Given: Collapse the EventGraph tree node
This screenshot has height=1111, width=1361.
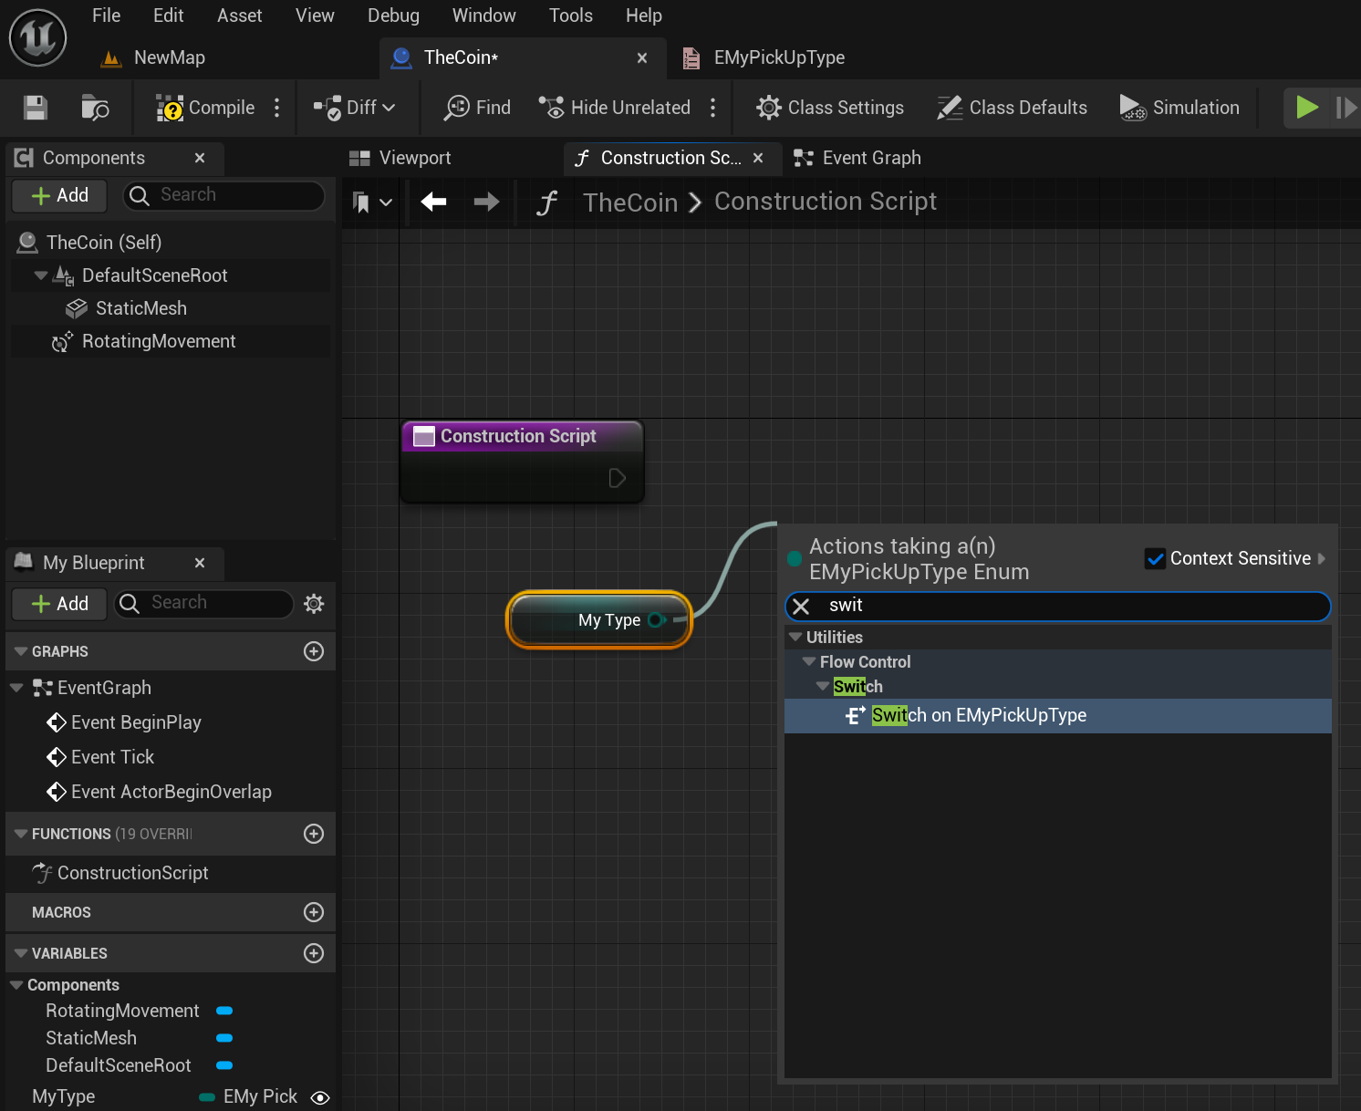Looking at the screenshot, I should [x=16, y=688].
